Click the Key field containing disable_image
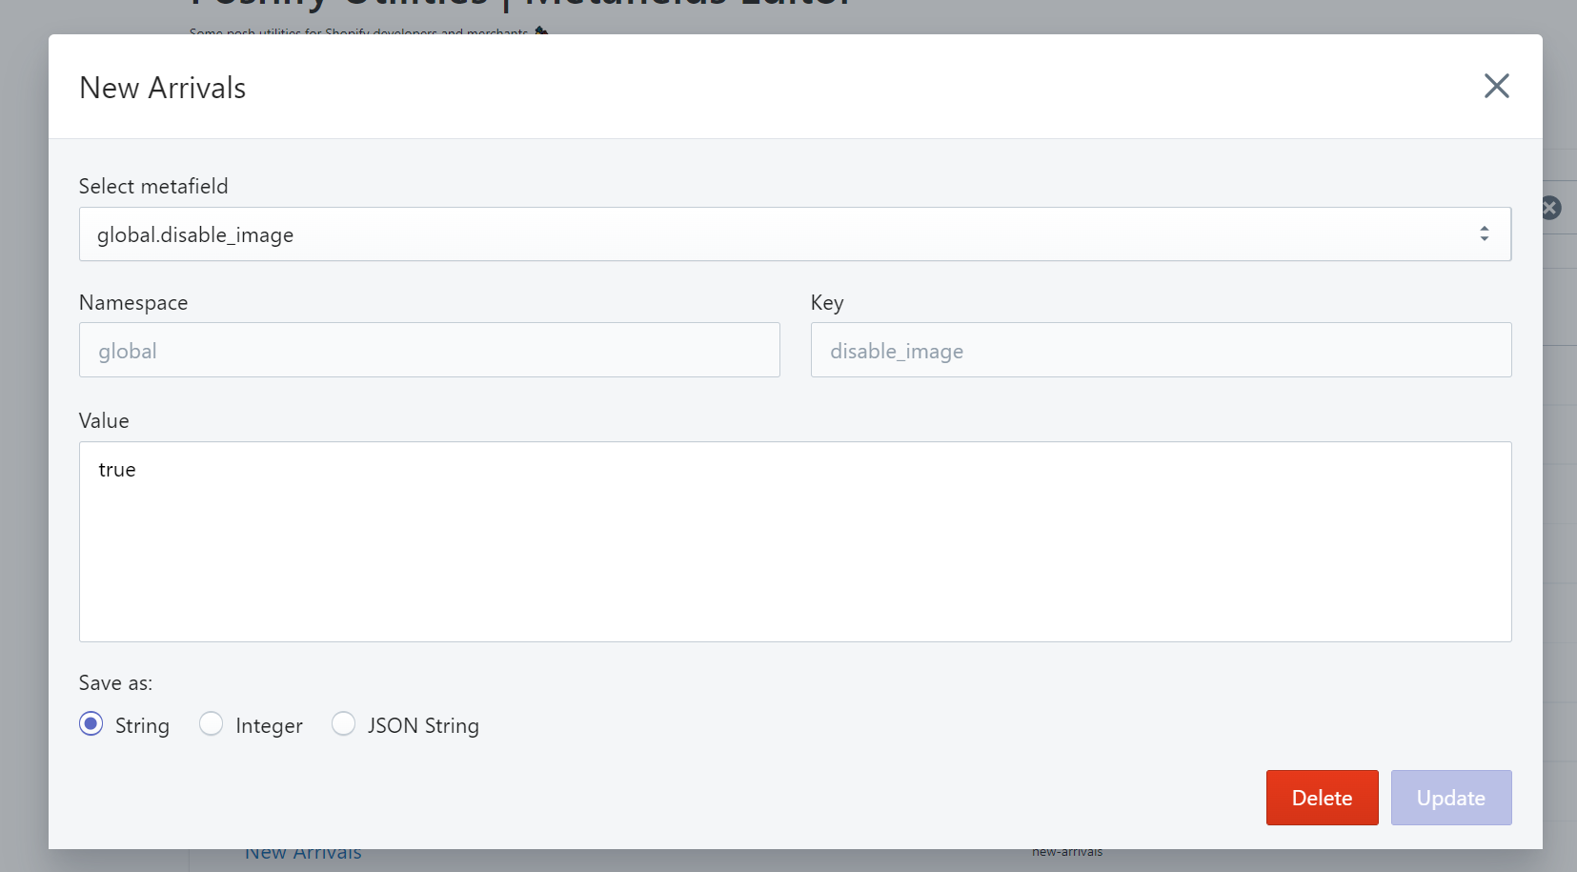The height and width of the screenshot is (872, 1577). point(1160,351)
